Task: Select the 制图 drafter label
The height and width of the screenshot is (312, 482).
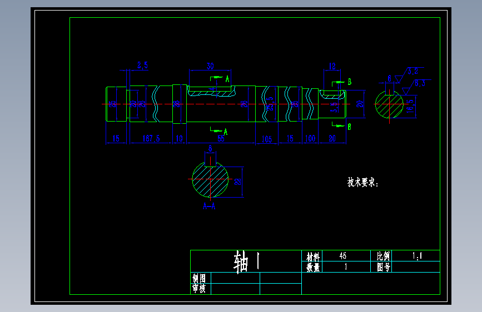Action: click(199, 278)
